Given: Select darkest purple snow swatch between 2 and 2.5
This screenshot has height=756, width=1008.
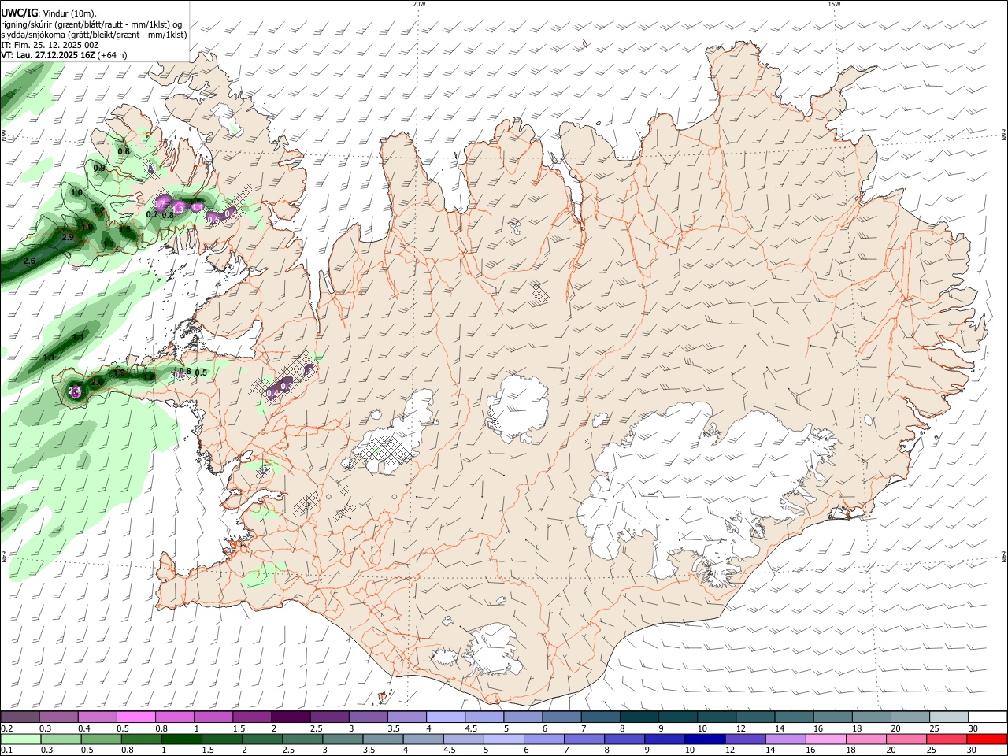Looking at the screenshot, I should pyautogui.click(x=291, y=717).
